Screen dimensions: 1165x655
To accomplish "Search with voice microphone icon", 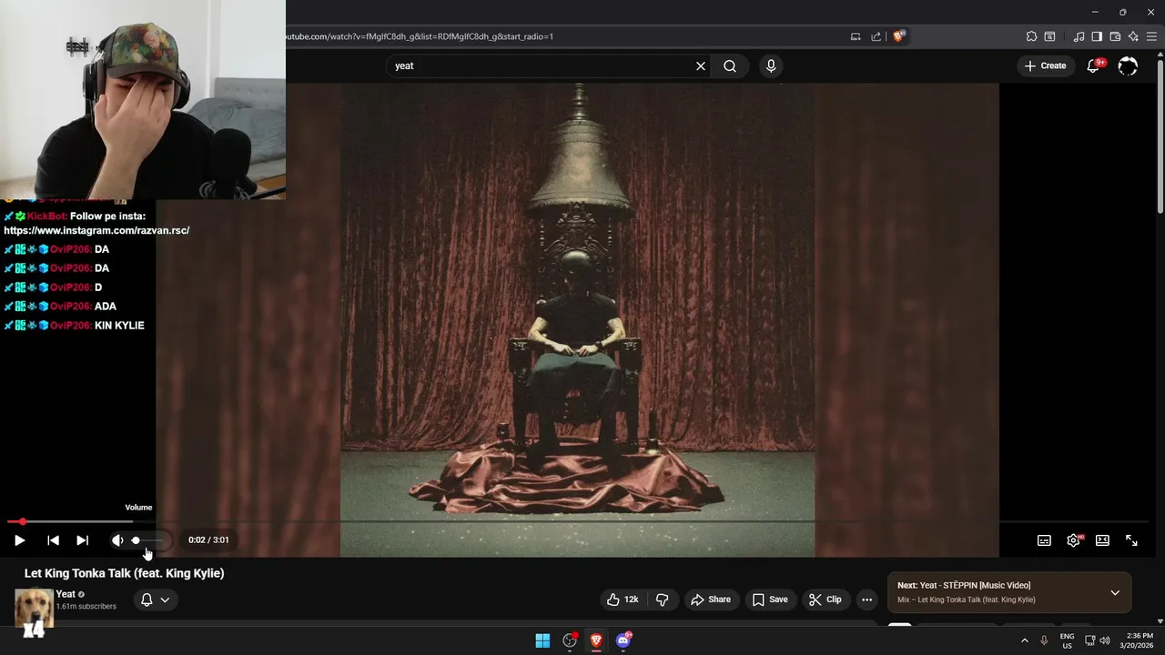I will [771, 65].
